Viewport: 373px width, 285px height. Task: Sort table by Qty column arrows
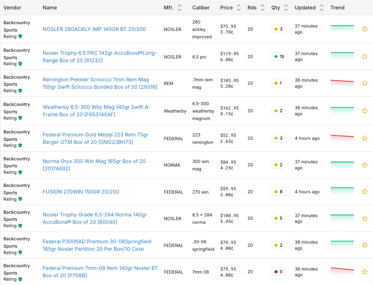point(286,8)
